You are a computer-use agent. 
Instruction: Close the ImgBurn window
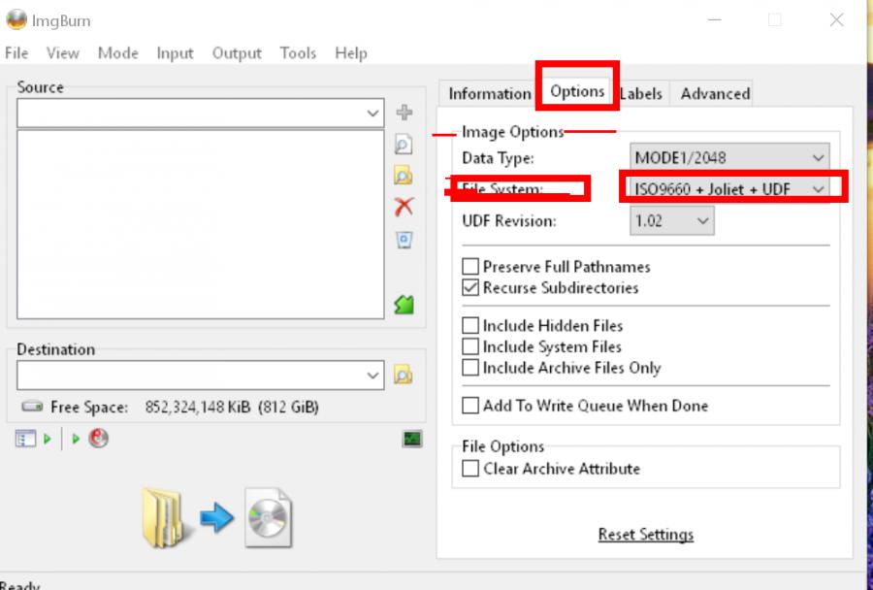click(x=836, y=20)
